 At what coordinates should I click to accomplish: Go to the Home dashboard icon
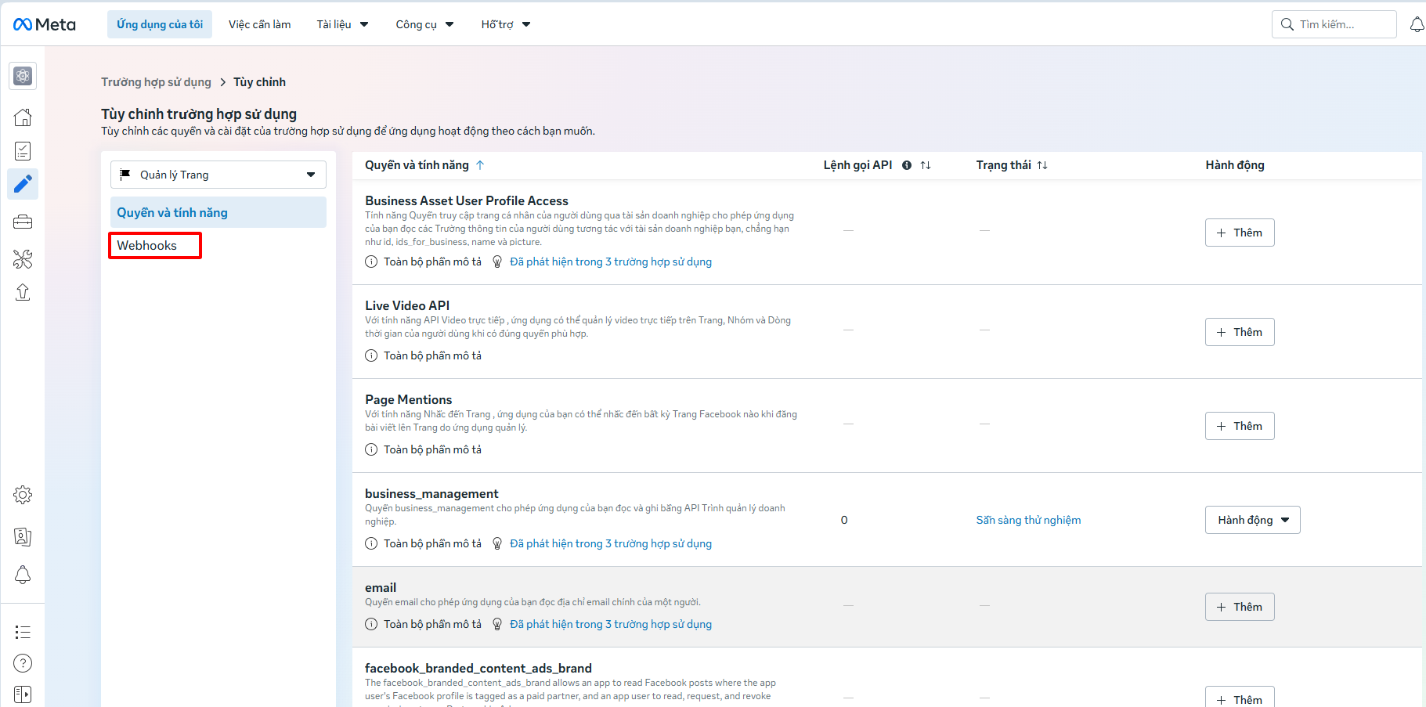[x=23, y=117]
